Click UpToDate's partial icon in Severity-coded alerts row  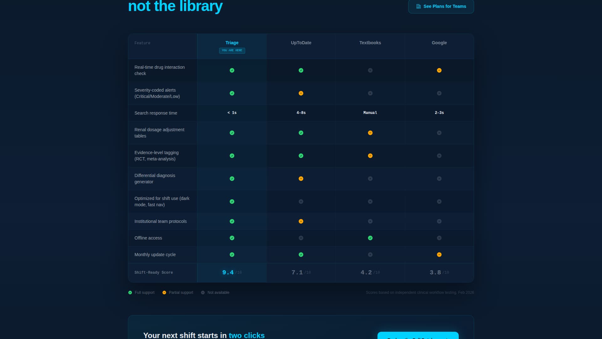[301, 93]
